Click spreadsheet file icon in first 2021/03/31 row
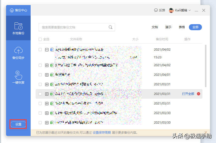This screenshot has height=143, width=216. pyautogui.click(x=52, y=84)
